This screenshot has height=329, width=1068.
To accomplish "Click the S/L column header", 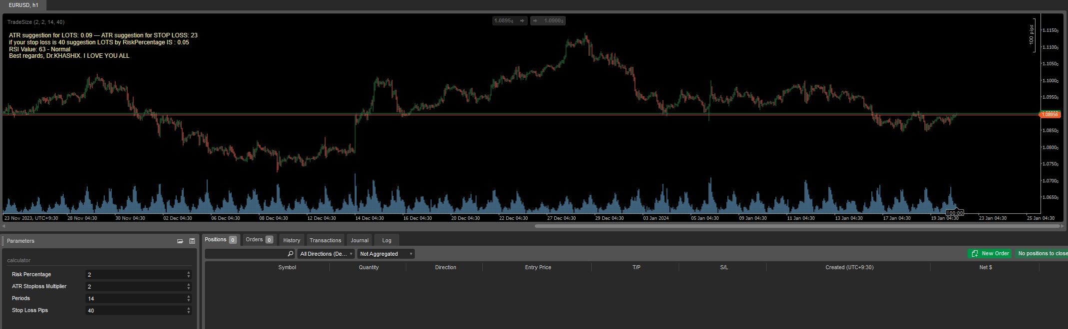I will coord(724,267).
